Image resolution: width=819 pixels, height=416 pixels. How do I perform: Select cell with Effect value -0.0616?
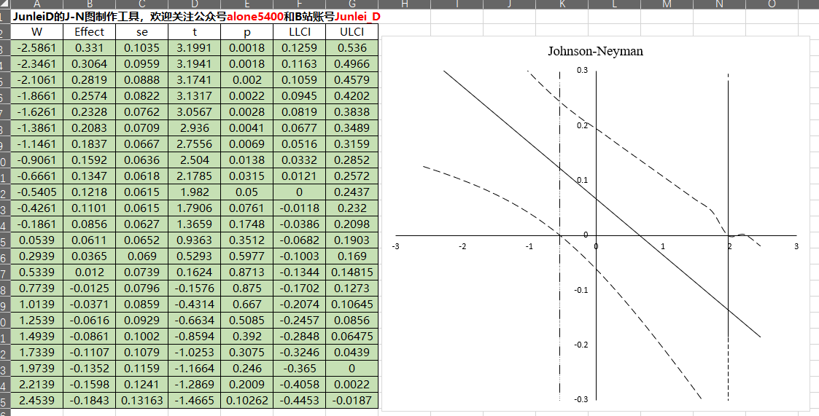click(x=89, y=320)
